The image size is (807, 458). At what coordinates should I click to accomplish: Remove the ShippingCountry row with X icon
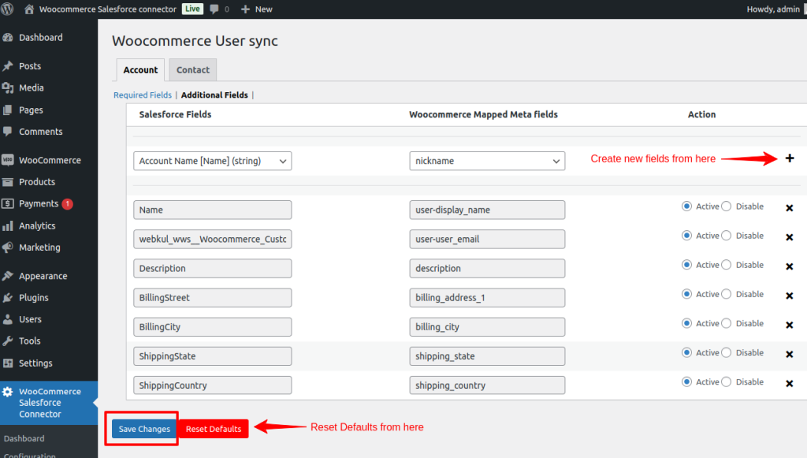click(x=789, y=384)
